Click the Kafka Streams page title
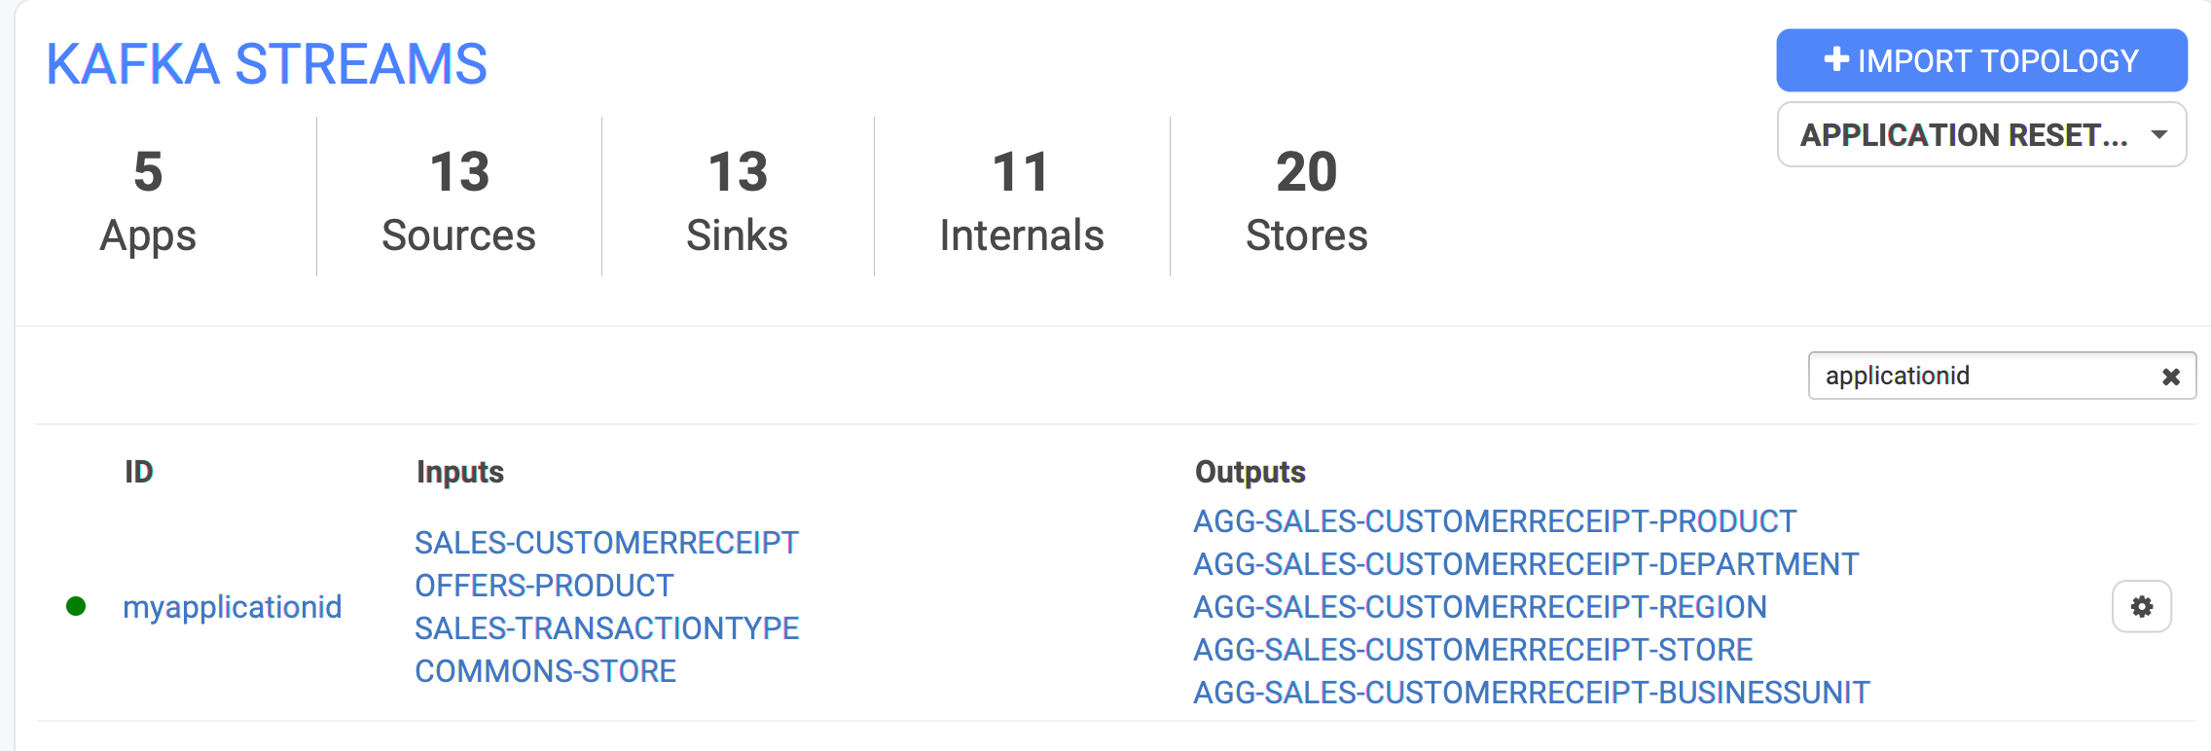The width and height of the screenshot is (2211, 751). coord(267,64)
